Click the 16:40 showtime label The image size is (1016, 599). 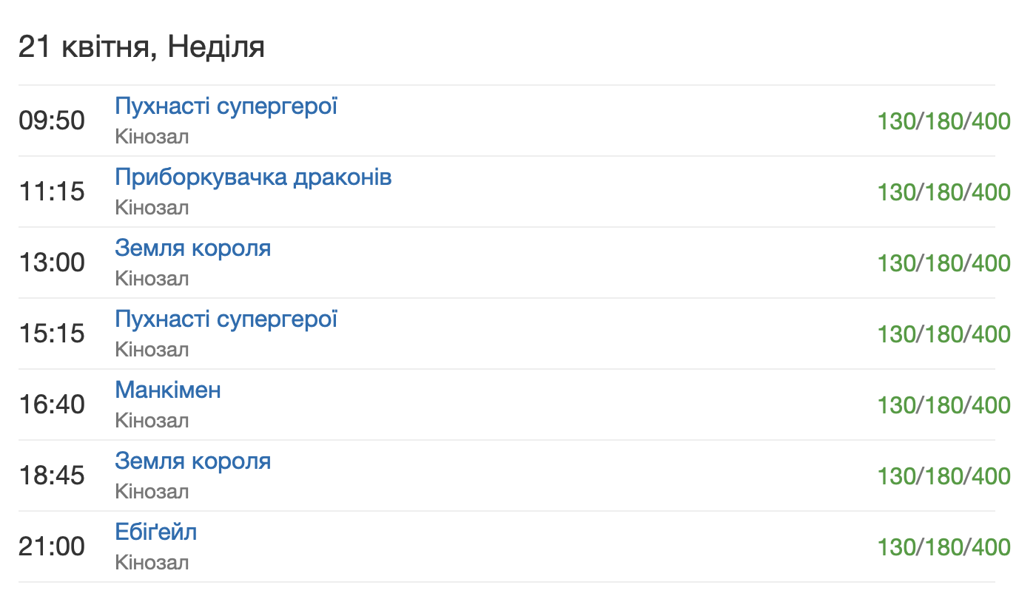tap(51, 405)
